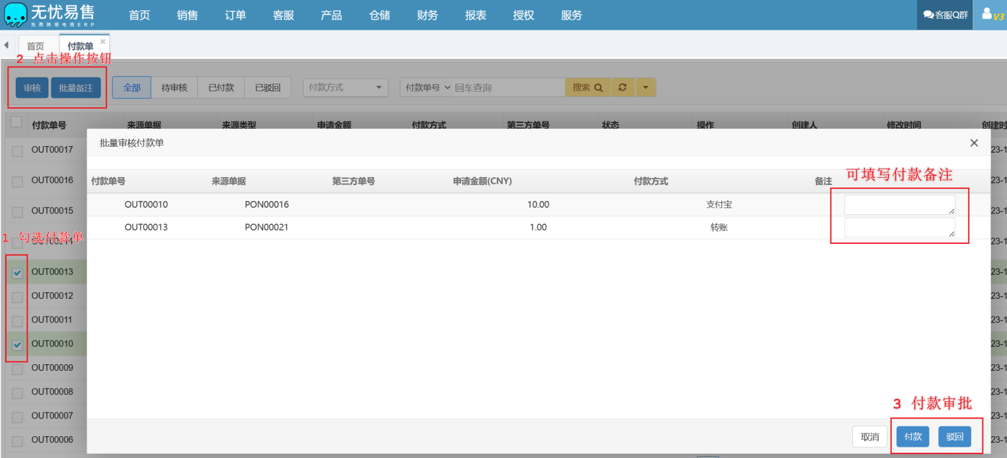This screenshot has width=1007, height=458.
Task: Click the 备注 textarea for OUT00010
Action: pos(900,205)
